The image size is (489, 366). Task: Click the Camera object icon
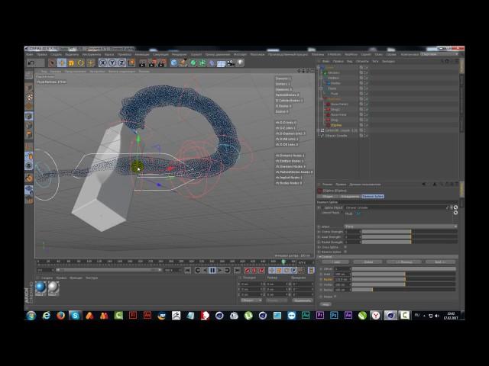pos(231,63)
